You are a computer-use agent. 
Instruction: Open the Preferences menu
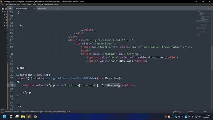(49, 5)
